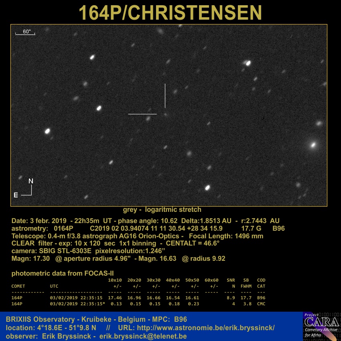Click the CMC catalog code in table
The image size is (341, 341).
261,304
